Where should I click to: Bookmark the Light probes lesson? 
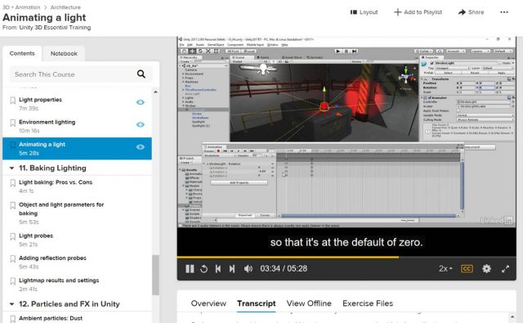click(13, 236)
